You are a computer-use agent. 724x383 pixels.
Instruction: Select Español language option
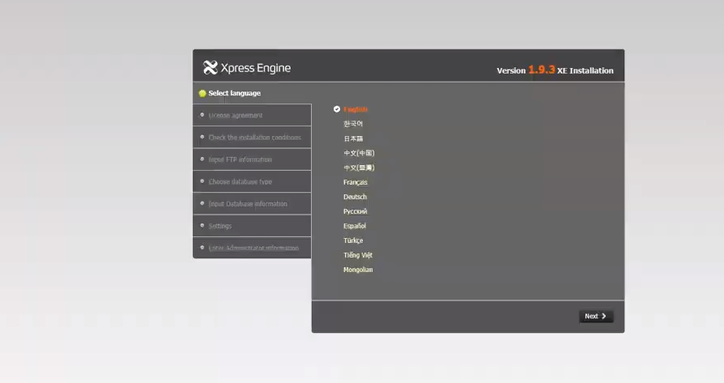click(x=355, y=226)
